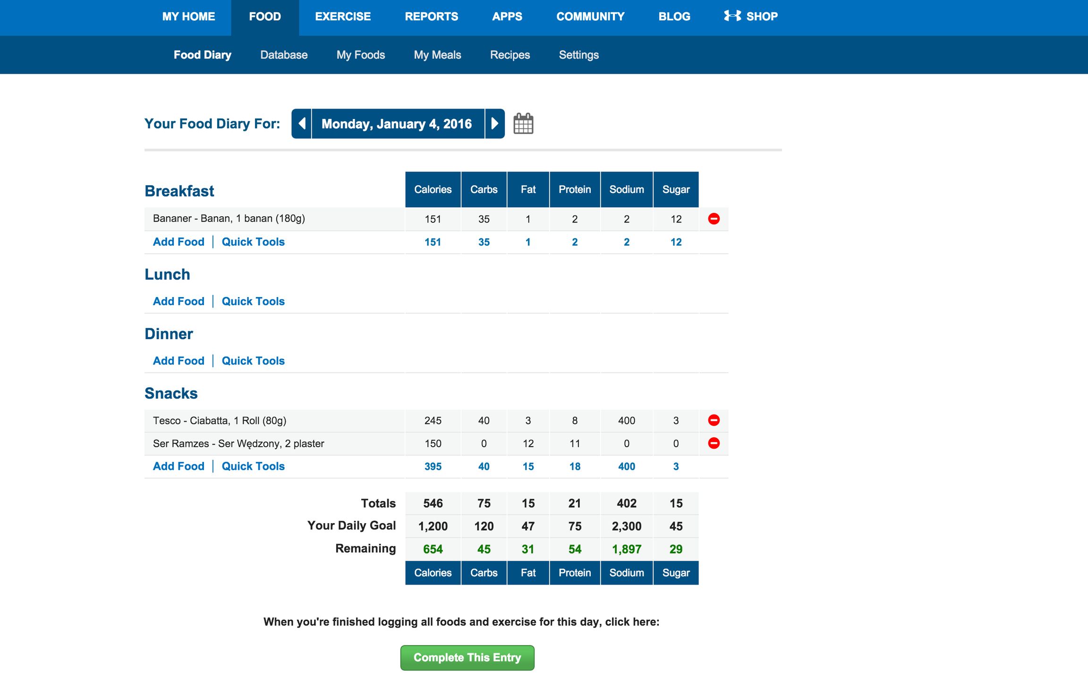The height and width of the screenshot is (680, 1088).
Task: Open Quick Tools under Breakfast
Action: (253, 242)
